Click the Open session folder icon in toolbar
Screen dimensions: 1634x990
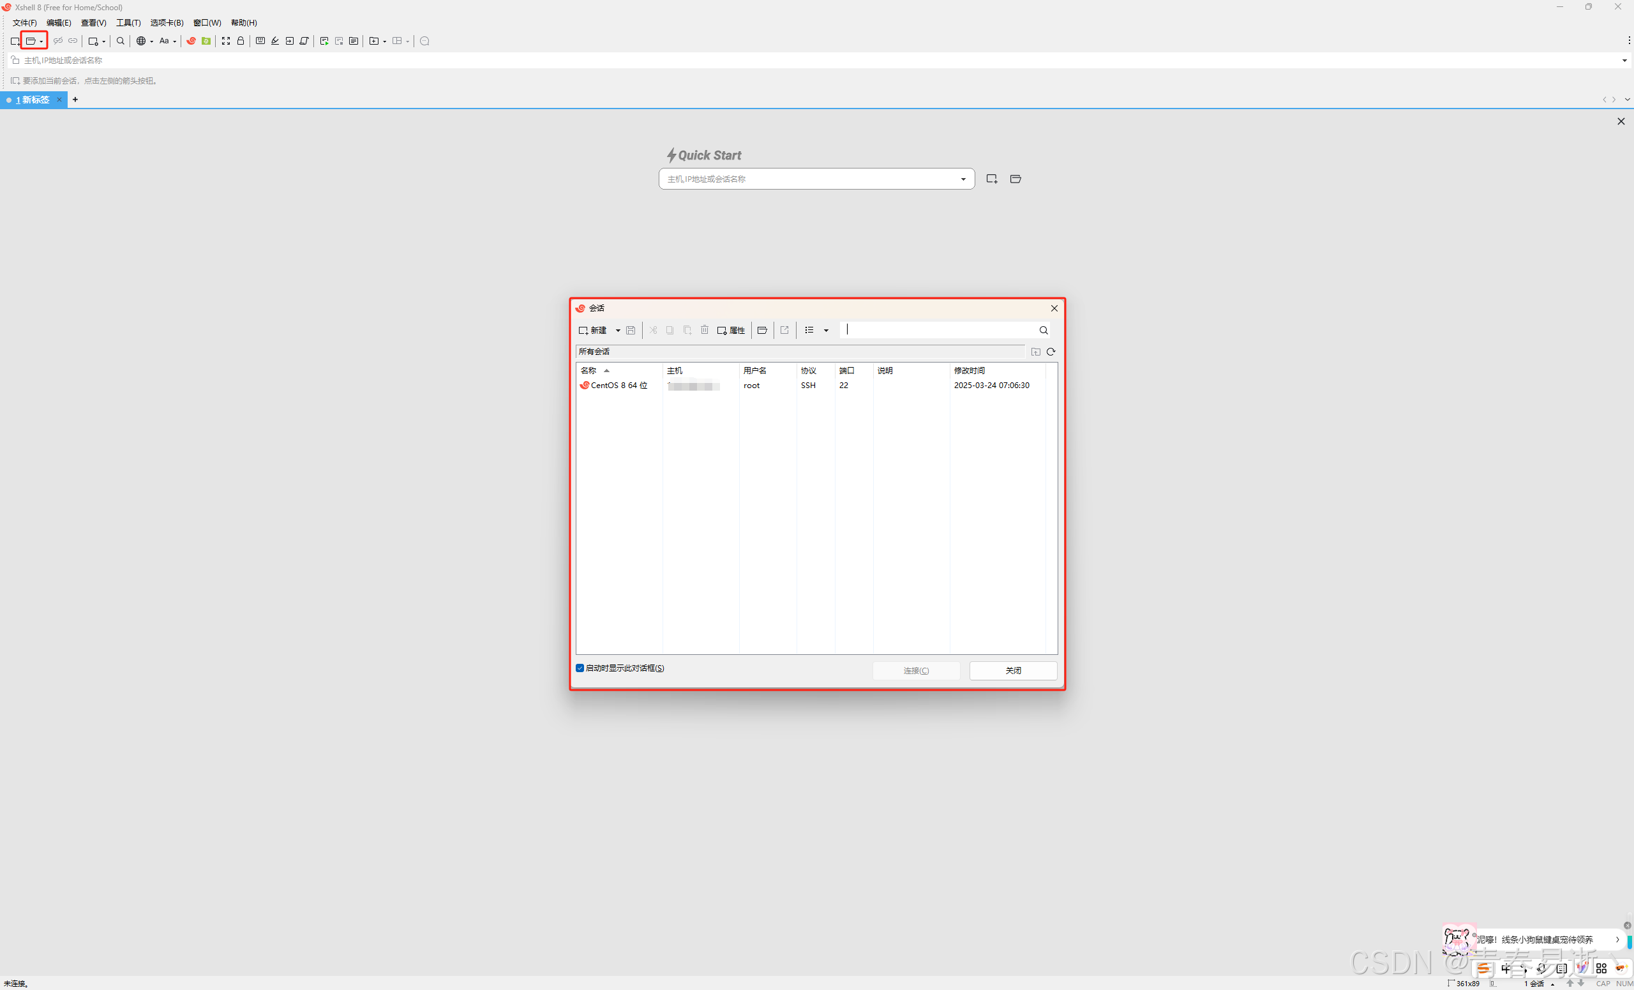(x=31, y=41)
